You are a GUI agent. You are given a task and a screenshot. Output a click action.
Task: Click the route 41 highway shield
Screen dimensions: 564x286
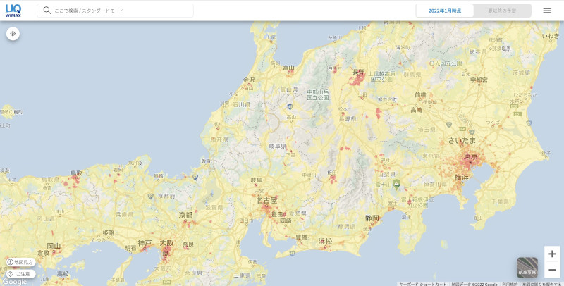(x=290, y=106)
